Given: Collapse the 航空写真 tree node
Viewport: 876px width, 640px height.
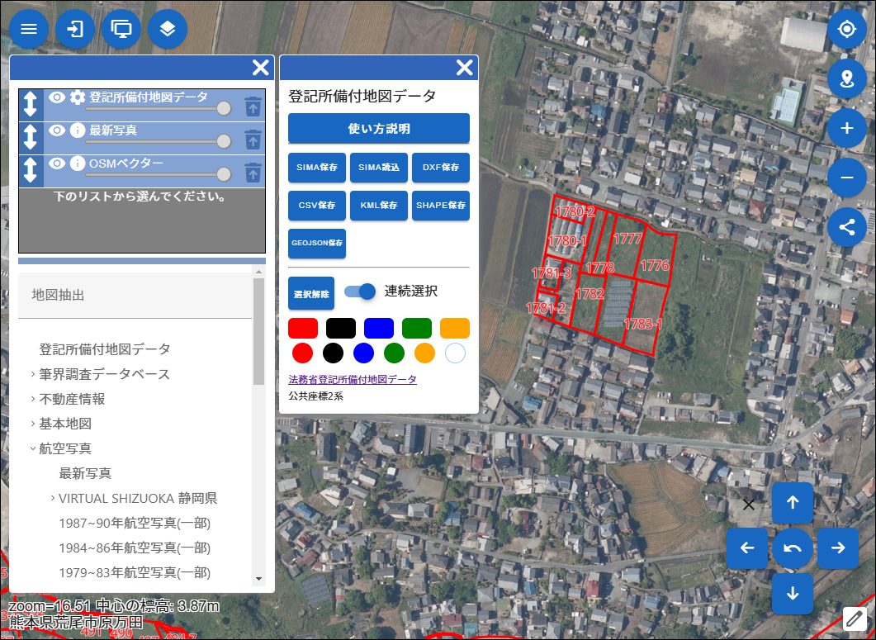Looking at the screenshot, I should 33,448.
